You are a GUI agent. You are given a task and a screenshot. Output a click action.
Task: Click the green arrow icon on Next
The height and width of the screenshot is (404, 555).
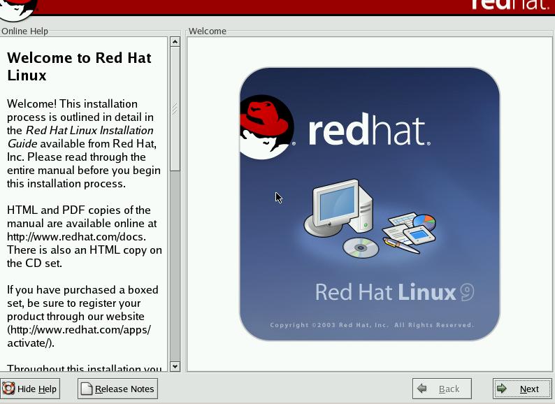pos(502,389)
